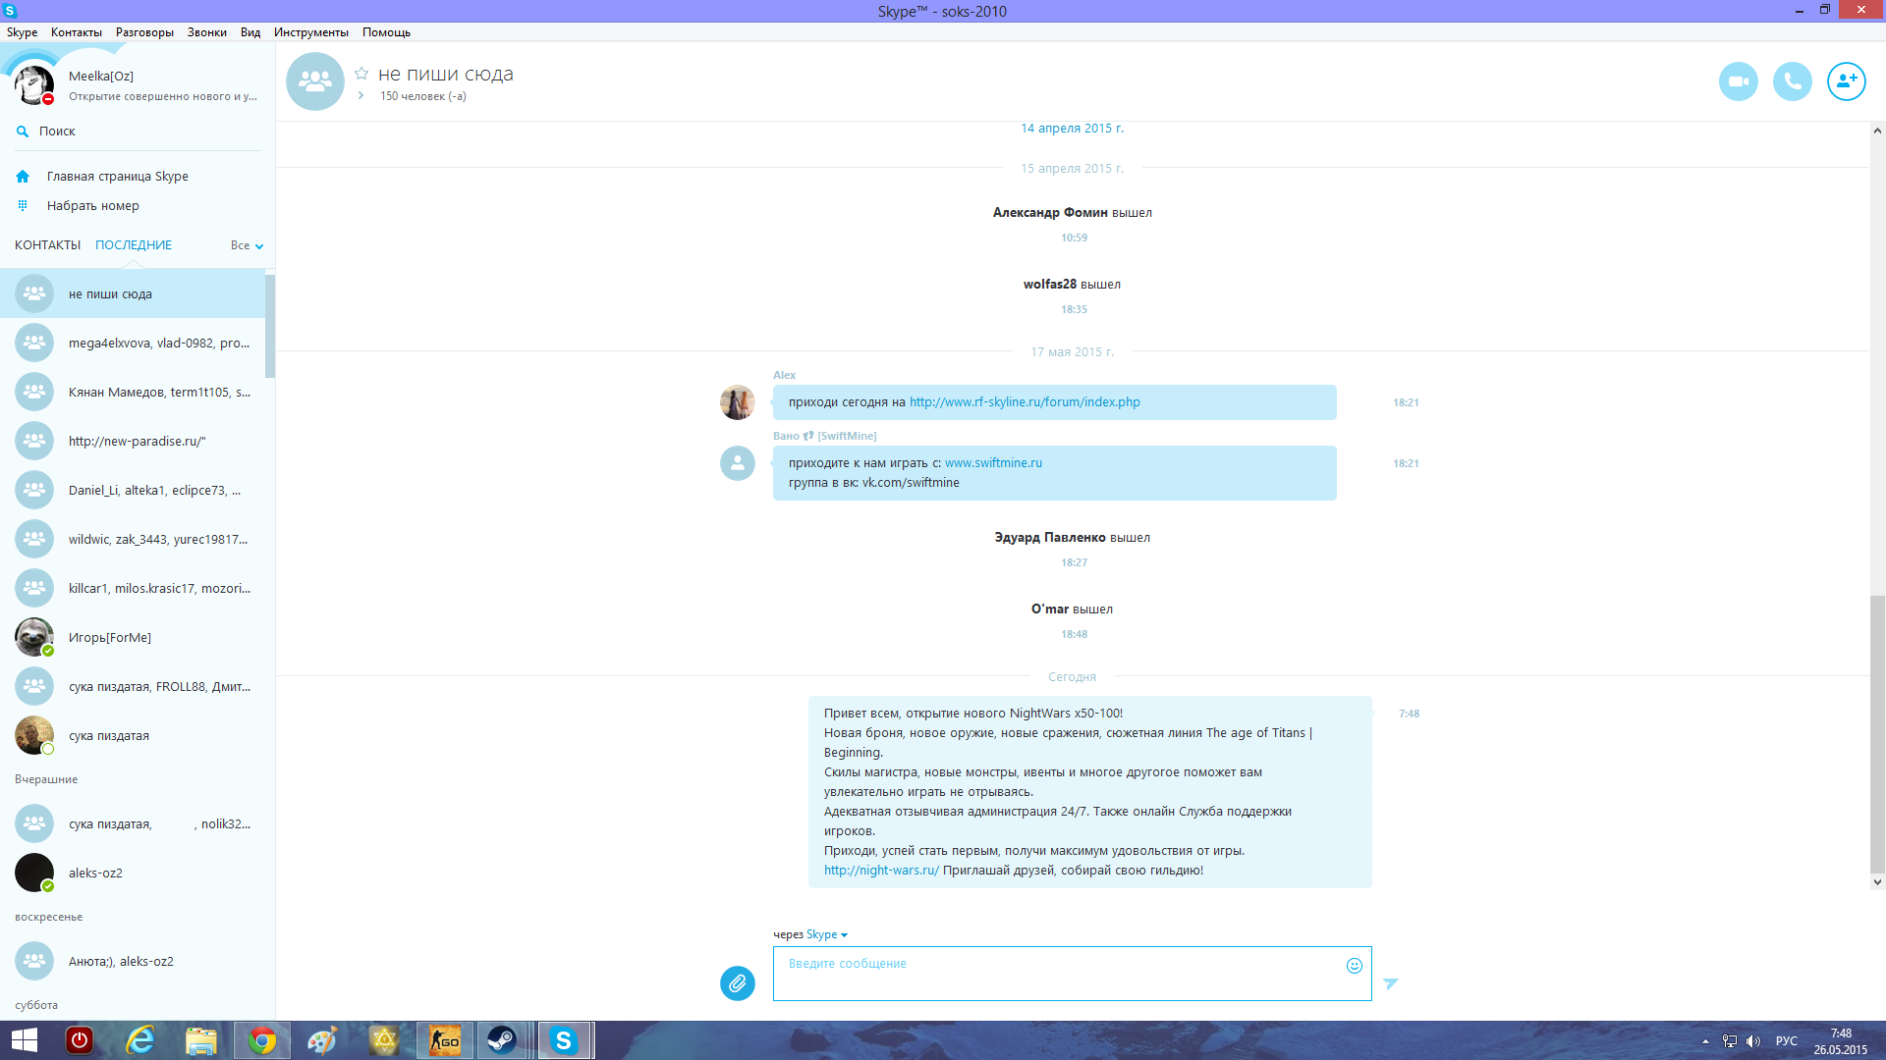Open the 'Все' filter dropdown
Image resolution: width=1886 pixels, height=1060 pixels.
tap(248, 245)
